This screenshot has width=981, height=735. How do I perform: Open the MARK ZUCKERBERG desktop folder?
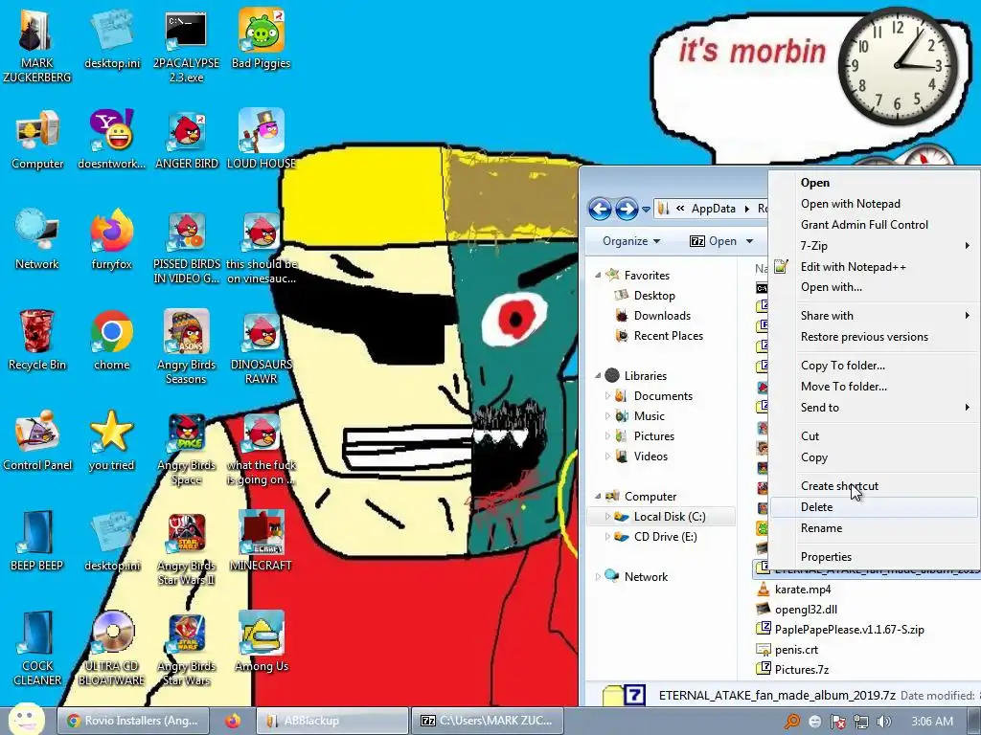tap(37, 45)
